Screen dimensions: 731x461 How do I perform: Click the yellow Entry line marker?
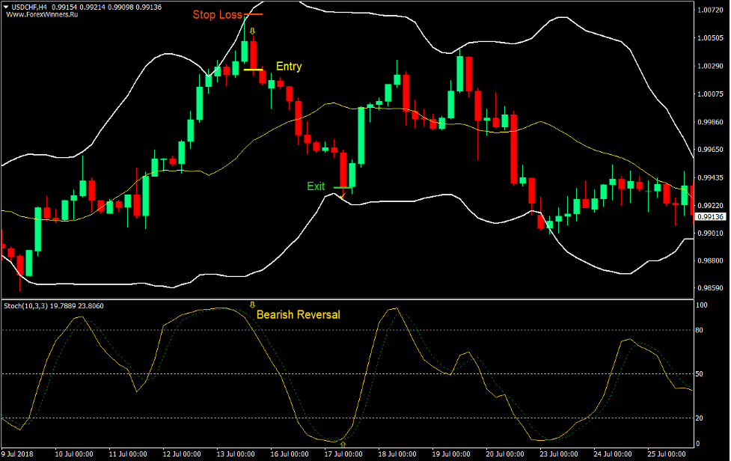[x=252, y=69]
